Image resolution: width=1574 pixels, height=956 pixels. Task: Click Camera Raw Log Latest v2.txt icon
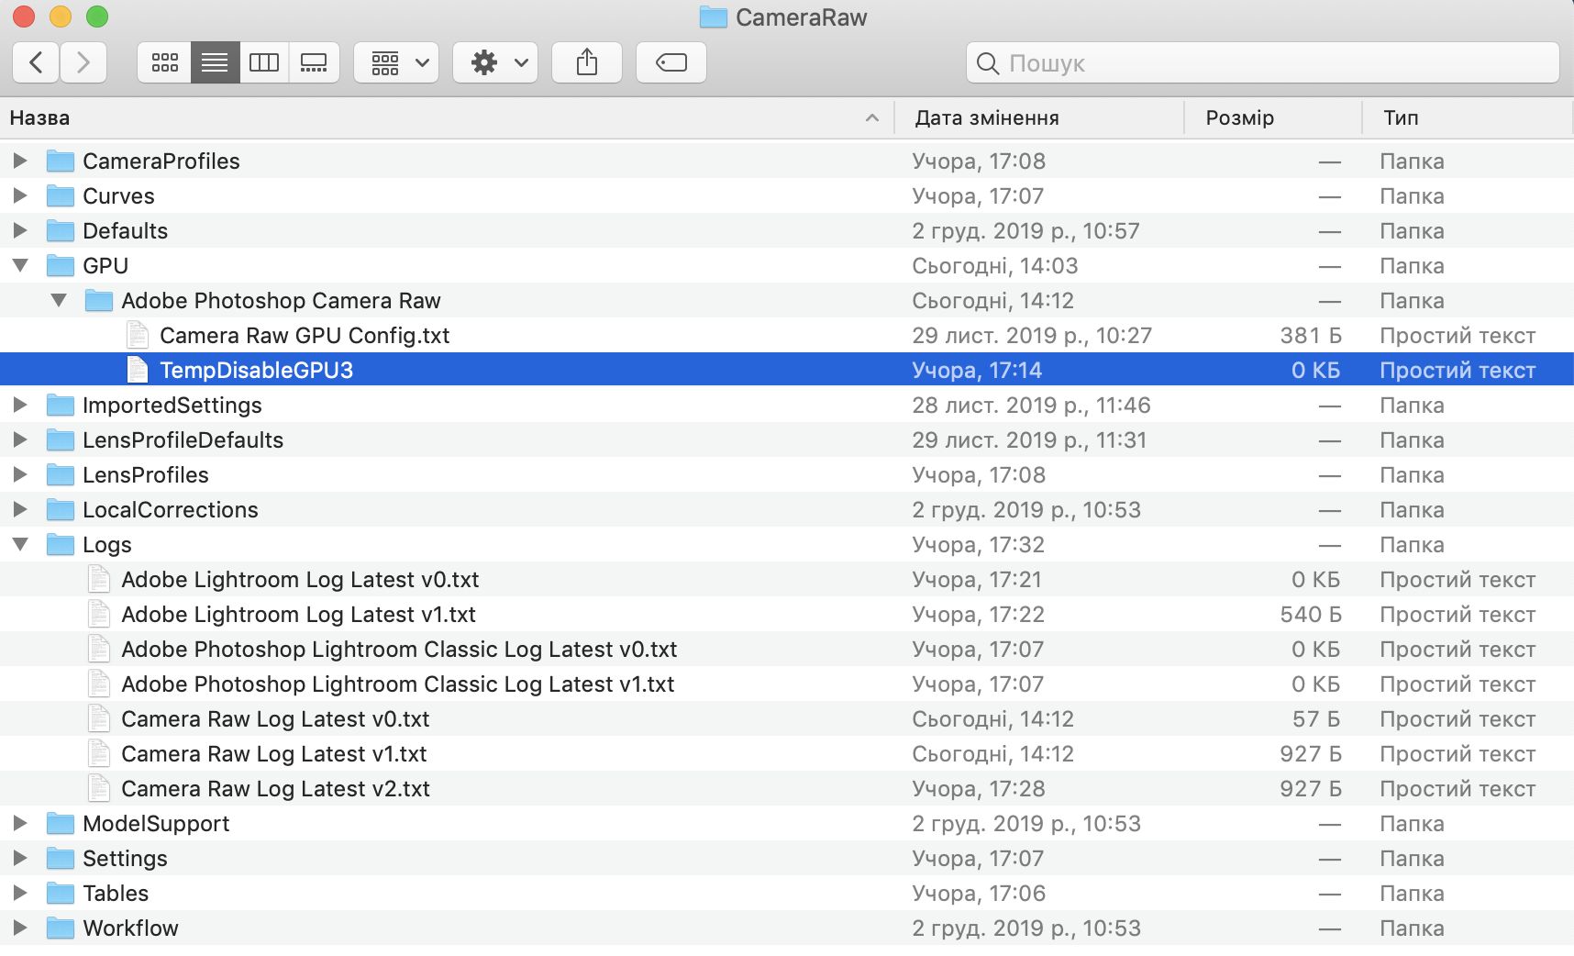[98, 788]
